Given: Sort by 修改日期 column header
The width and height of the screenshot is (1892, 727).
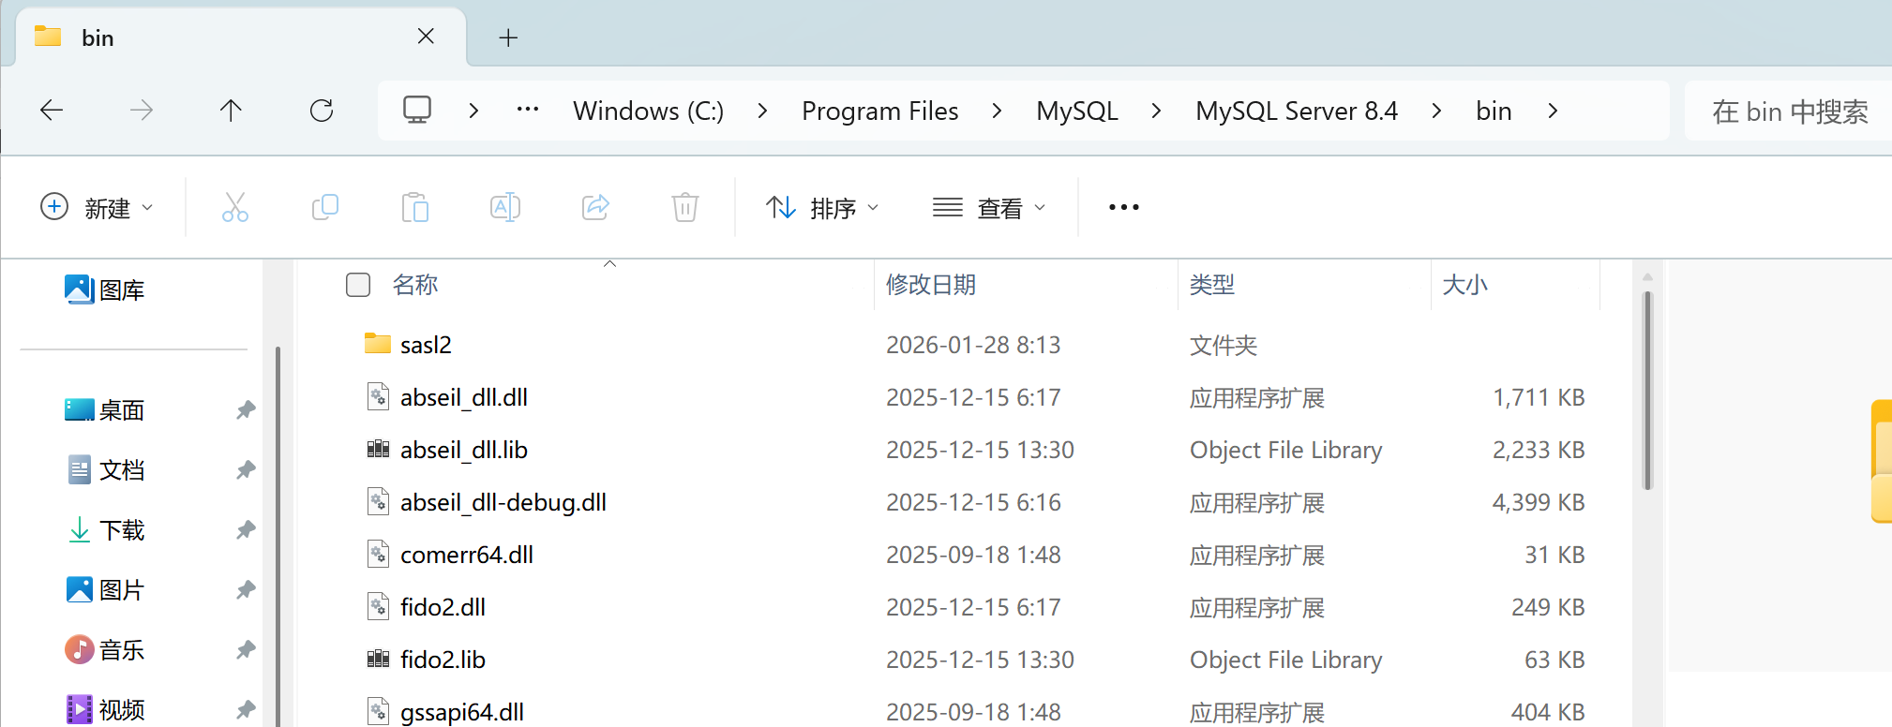Looking at the screenshot, I should point(931,285).
